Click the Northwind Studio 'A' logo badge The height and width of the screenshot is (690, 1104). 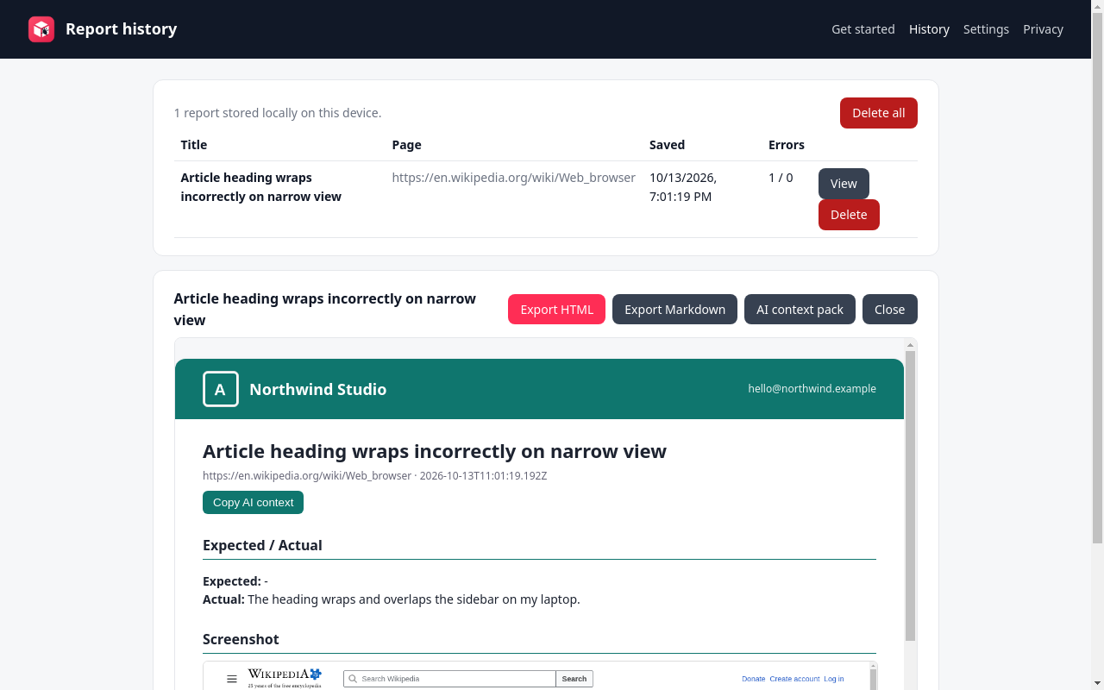[221, 389]
